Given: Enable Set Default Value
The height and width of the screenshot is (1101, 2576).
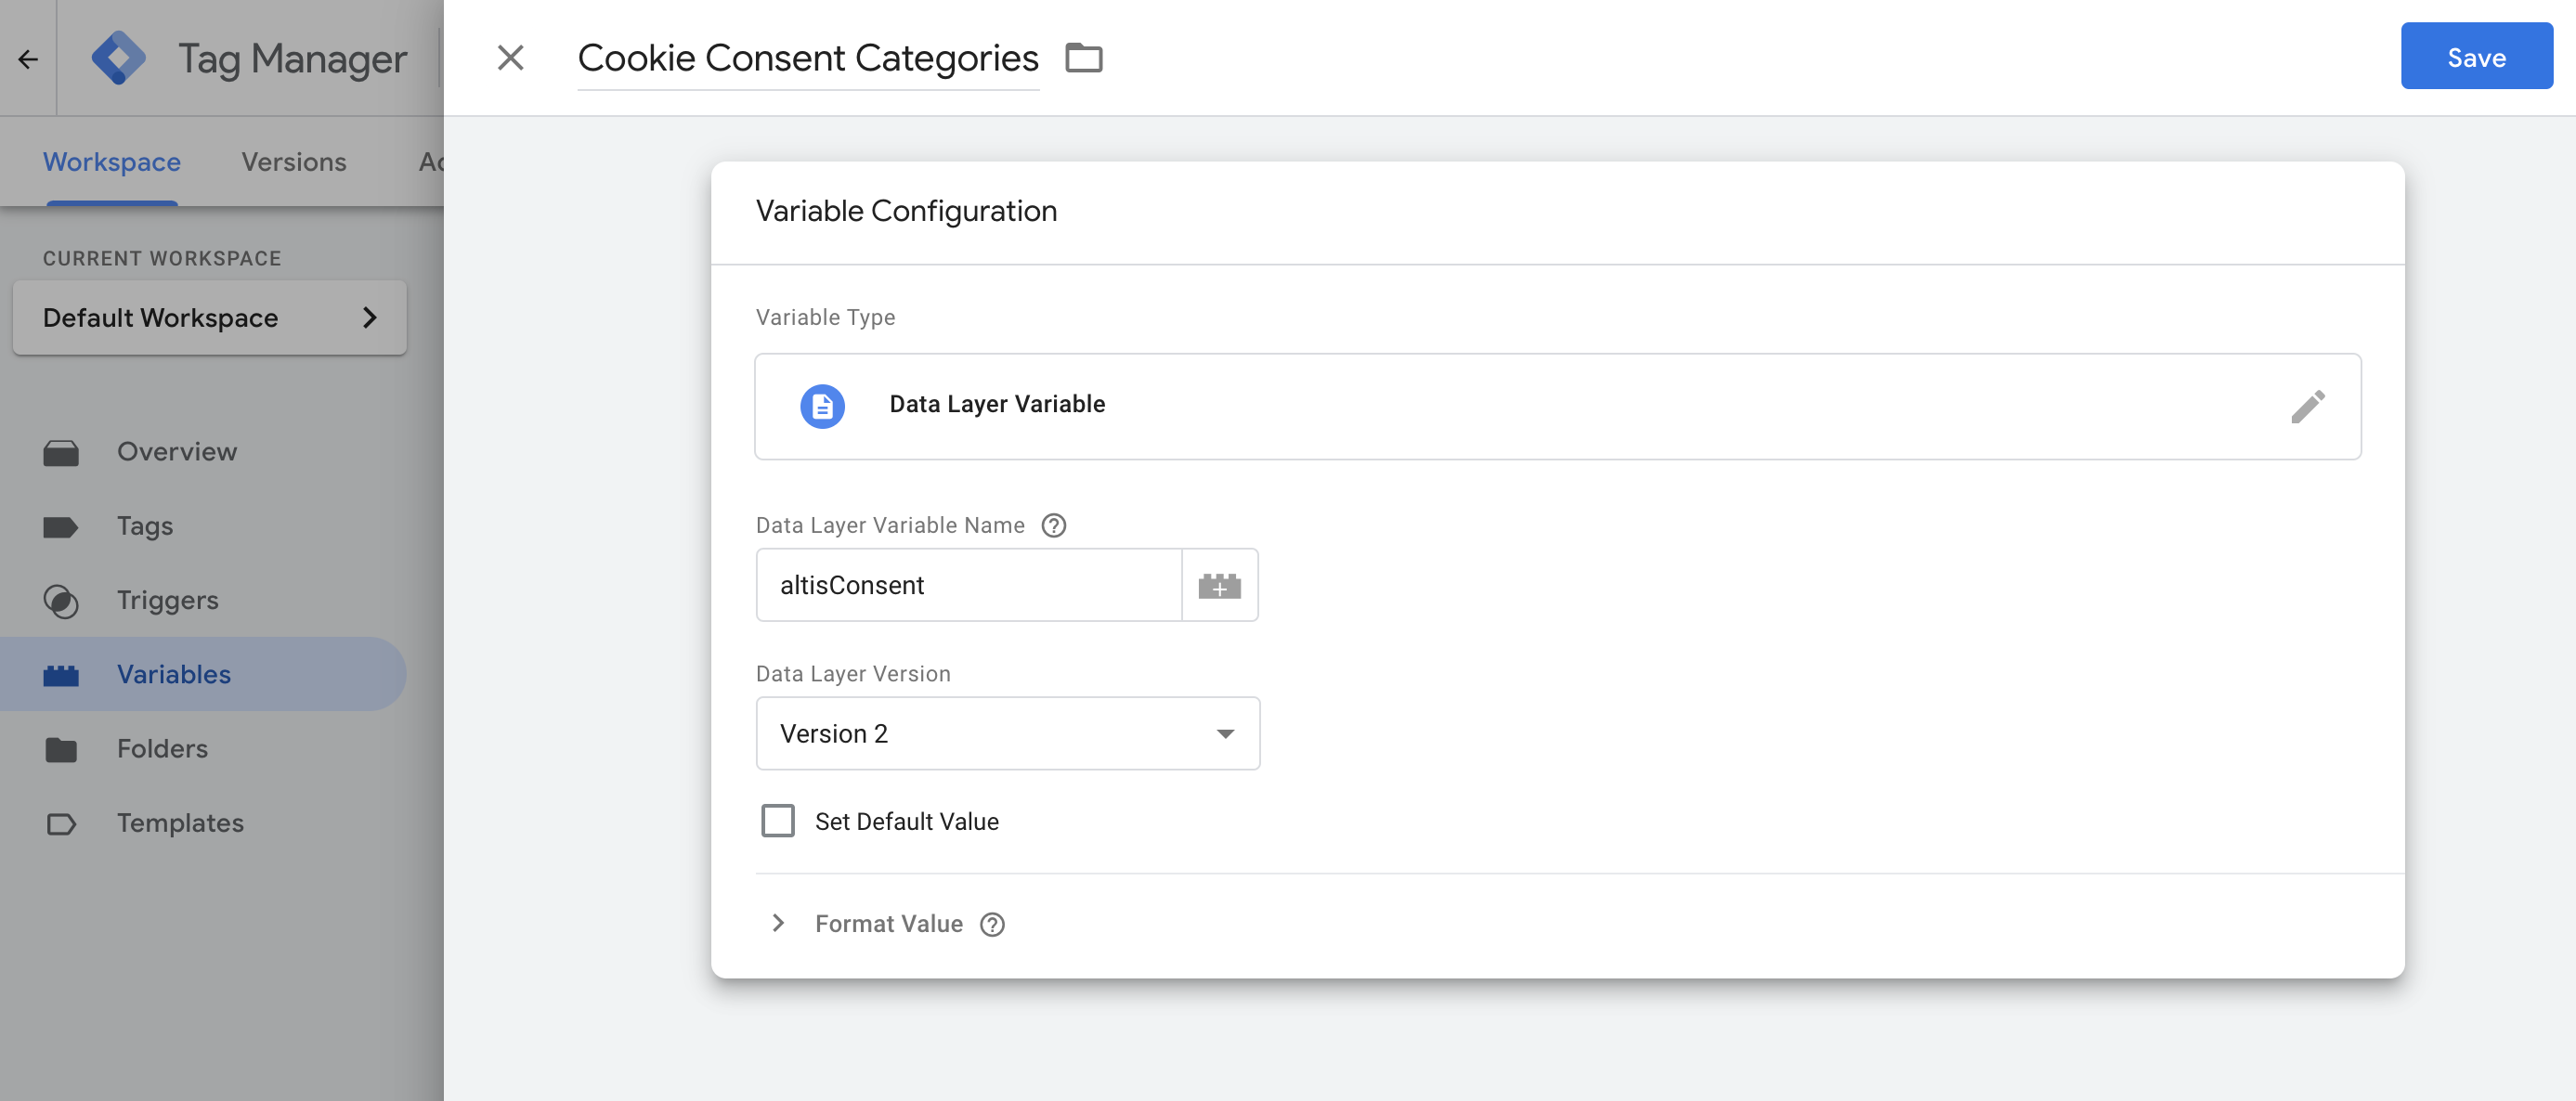Looking at the screenshot, I should tap(777, 821).
